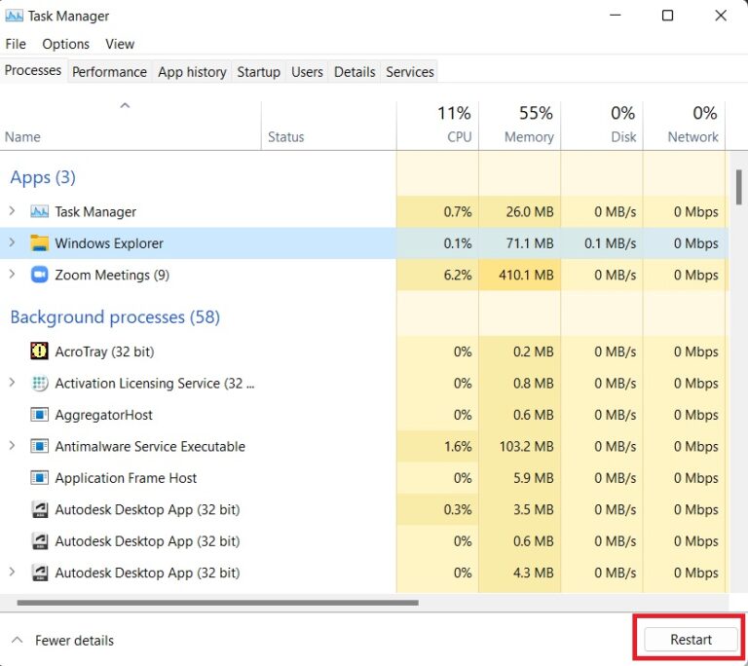The height and width of the screenshot is (666, 748).
Task: Select the AggregatorHost process row
Action: click(364, 415)
